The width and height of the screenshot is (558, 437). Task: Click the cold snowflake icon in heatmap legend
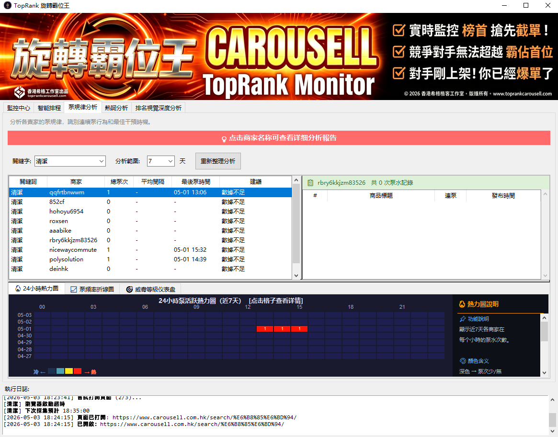[36, 372]
